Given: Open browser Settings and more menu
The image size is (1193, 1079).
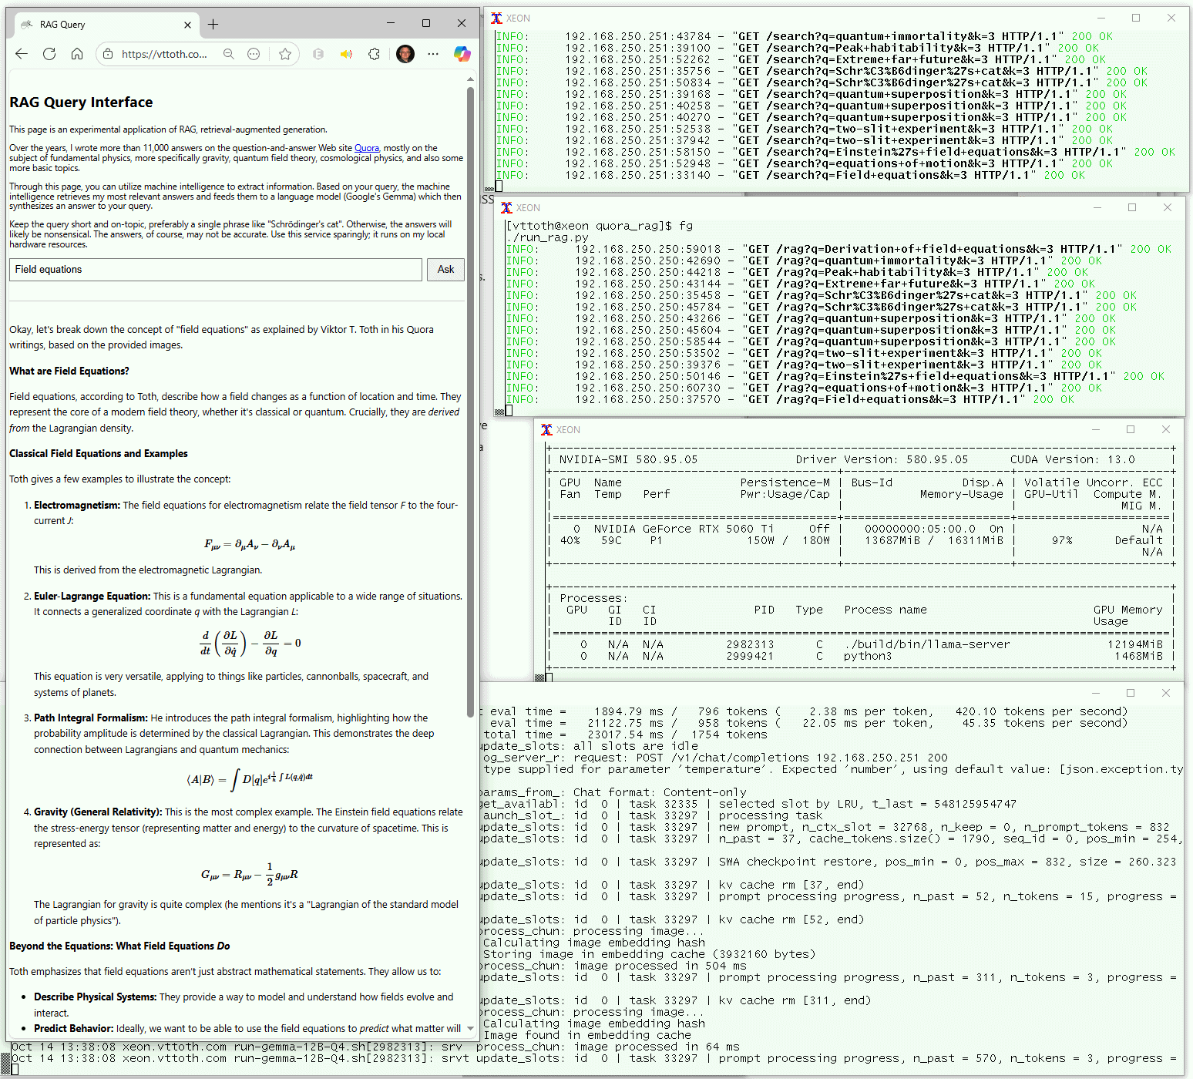Looking at the screenshot, I should (x=433, y=54).
